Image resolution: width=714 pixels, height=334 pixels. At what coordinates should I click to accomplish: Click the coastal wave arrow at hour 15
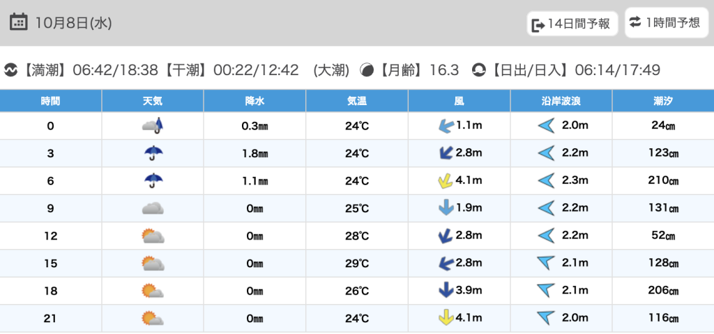[546, 263]
